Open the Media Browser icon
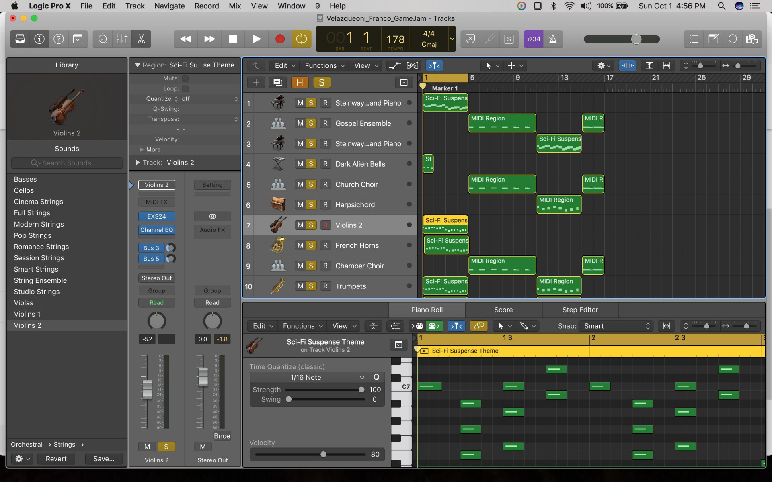This screenshot has height=482, width=772. coord(751,39)
